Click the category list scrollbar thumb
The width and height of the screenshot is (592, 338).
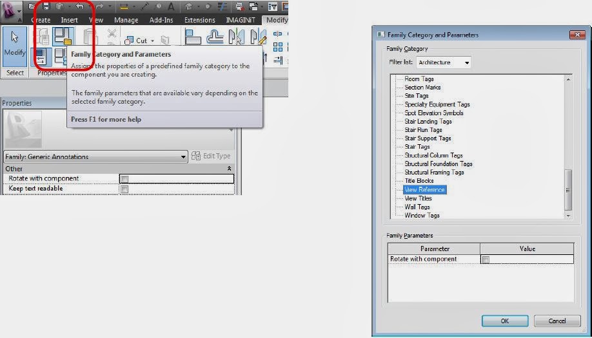click(568, 190)
